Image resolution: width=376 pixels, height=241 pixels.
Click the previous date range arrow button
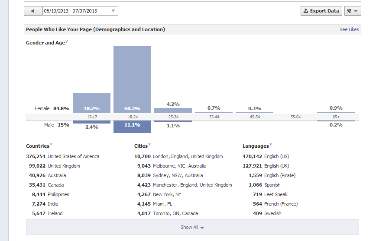click(33, 11)
